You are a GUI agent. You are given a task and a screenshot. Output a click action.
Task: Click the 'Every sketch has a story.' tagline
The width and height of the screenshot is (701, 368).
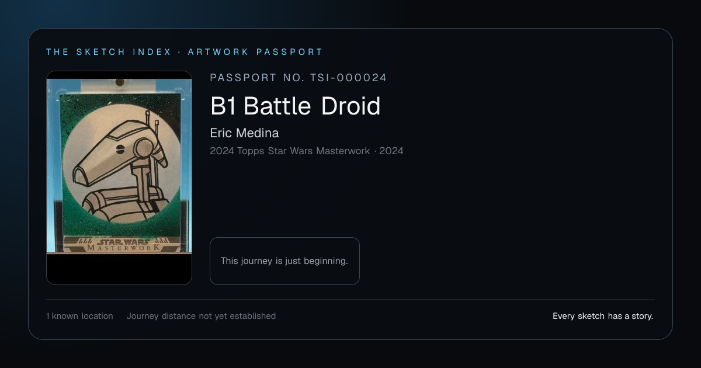pyautogui.click(x=603, y=316)
